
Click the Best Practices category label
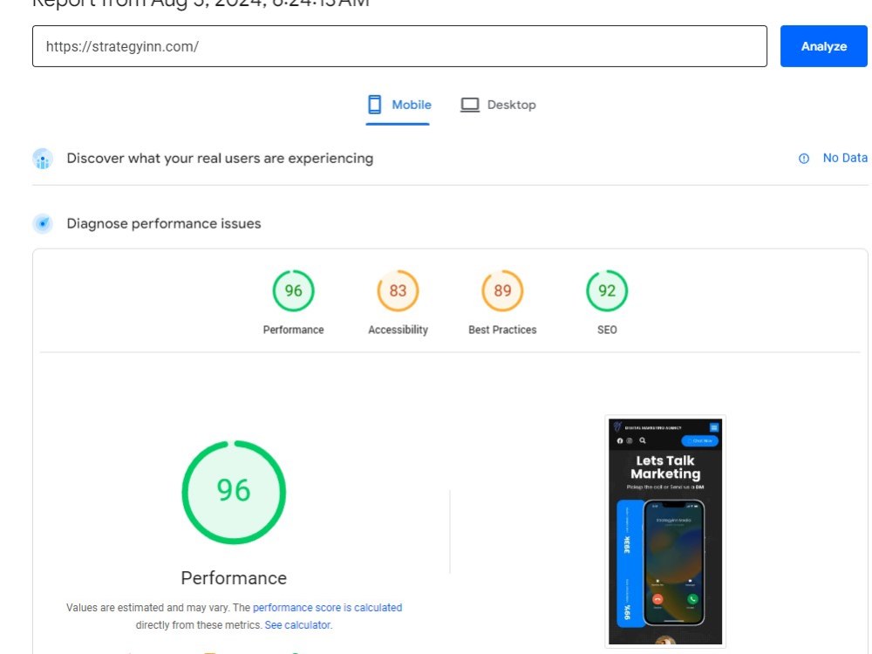click(502, 330)
